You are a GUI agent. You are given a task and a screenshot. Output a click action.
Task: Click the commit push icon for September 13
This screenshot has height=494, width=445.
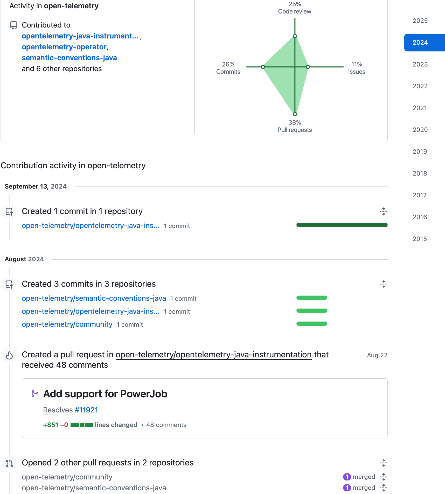(x=10, y=212)
